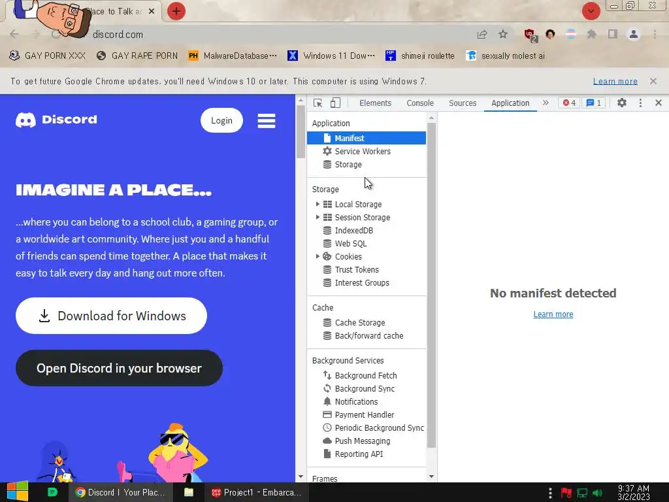Screen dimensions: 669x502
Task: Expand the Cookies tree arrow
Action: (318, 256)
